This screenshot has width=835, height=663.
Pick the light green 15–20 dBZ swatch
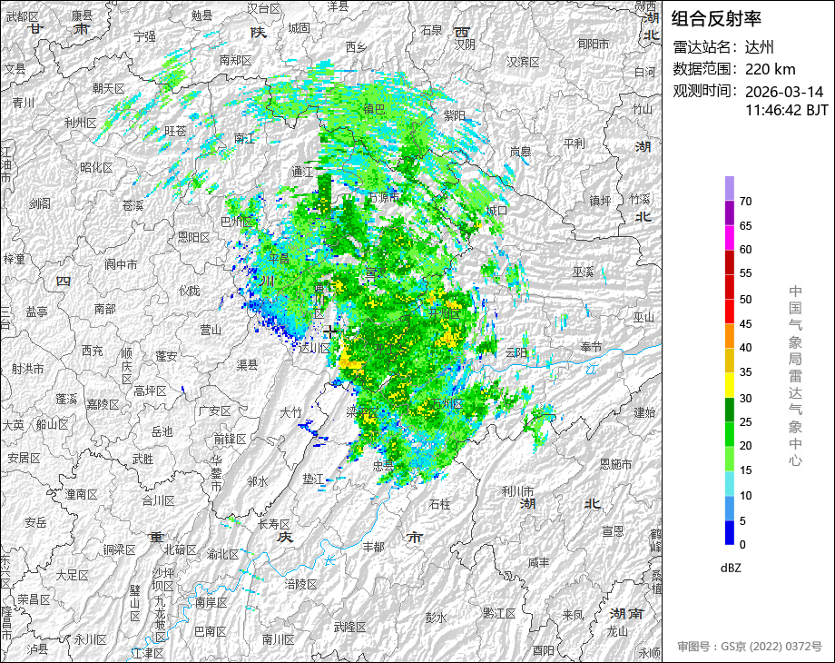coord(730,459)
